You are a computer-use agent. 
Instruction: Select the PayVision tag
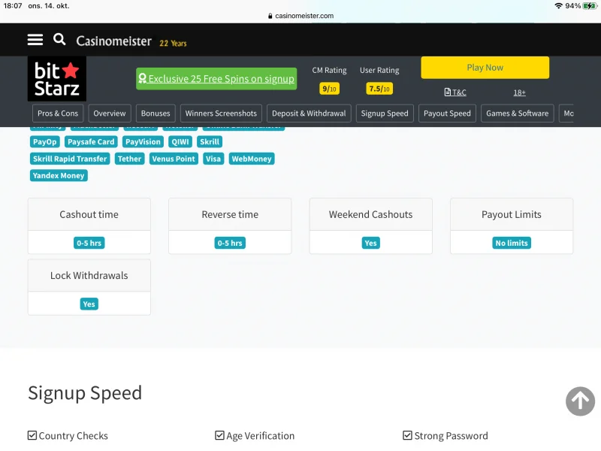coord(143,142)
